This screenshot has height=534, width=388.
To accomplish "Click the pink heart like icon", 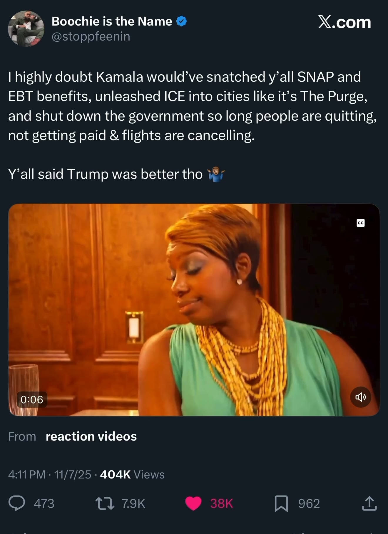I will tap(193, 503).
